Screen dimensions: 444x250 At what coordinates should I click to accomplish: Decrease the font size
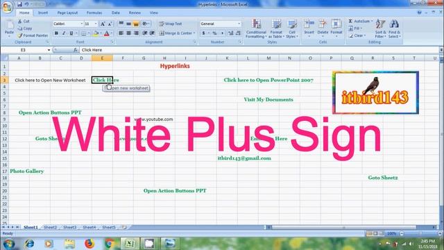(110, 24)
